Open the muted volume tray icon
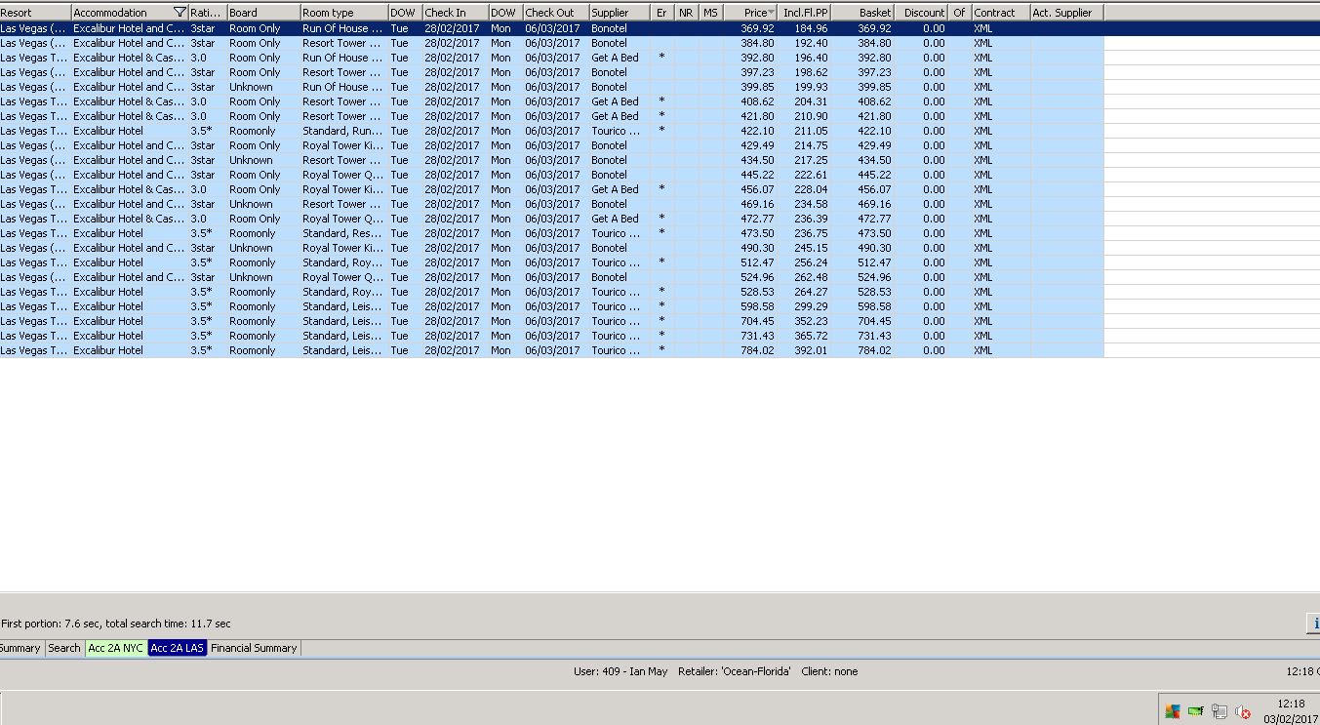 click(1242, 711)
